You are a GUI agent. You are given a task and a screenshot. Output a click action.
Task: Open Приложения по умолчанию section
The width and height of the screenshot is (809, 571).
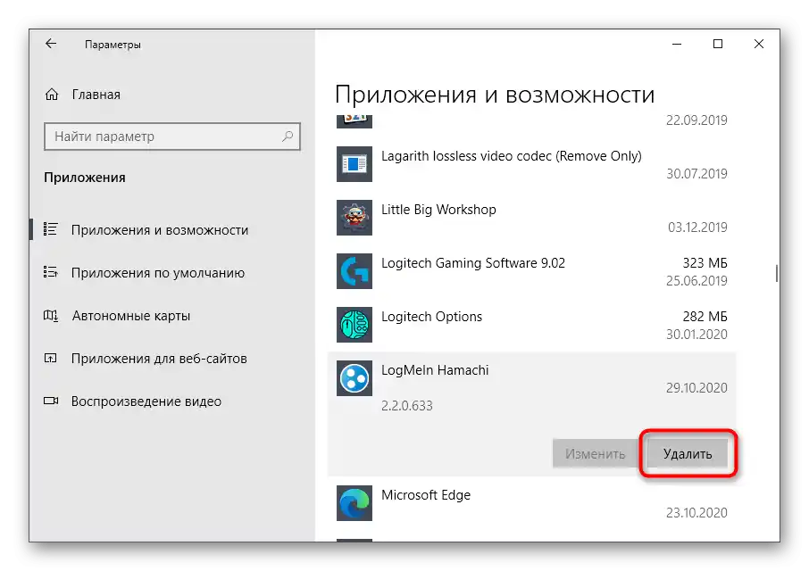(x=158, y=273)
